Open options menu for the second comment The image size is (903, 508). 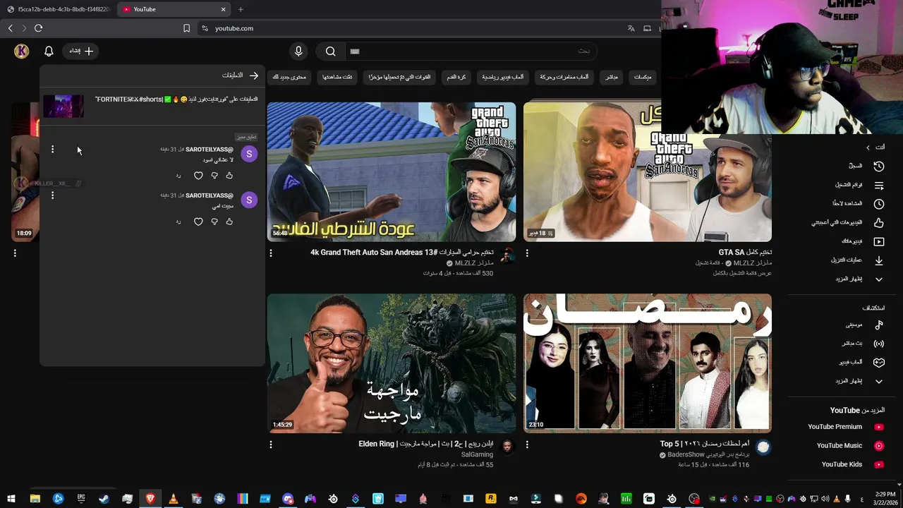pyautogui.click(x=52, y=195)
